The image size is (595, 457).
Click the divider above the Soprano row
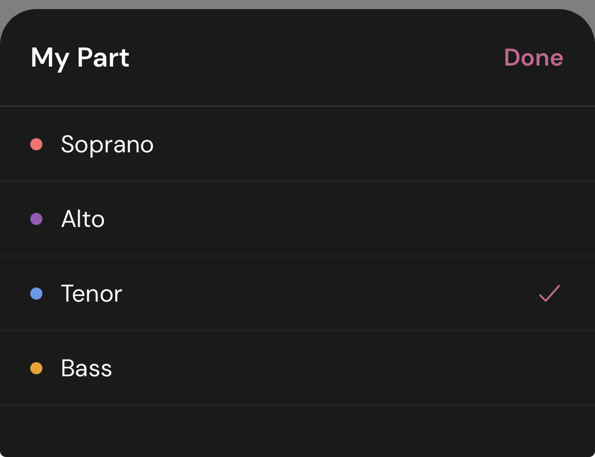click(x=298, y=105)
